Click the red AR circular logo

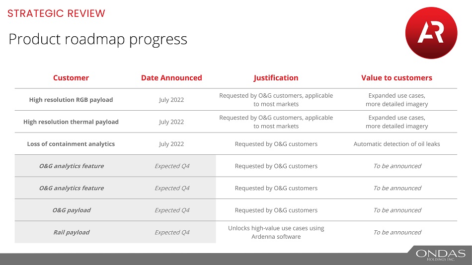click(431, 33)
